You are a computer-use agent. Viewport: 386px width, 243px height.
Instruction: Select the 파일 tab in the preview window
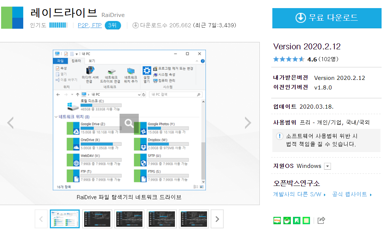[60, 61]
